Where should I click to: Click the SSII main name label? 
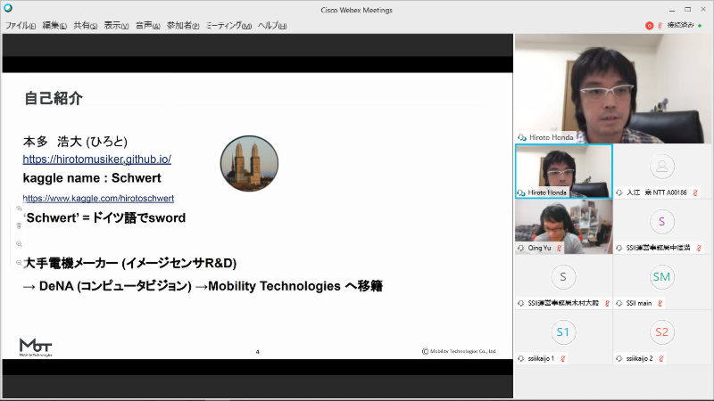click(x=639, y=303)
